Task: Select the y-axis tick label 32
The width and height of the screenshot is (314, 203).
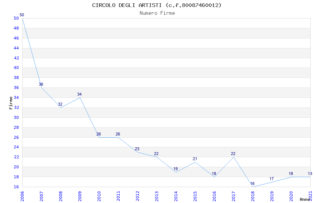Action: (x=16, y=107)
